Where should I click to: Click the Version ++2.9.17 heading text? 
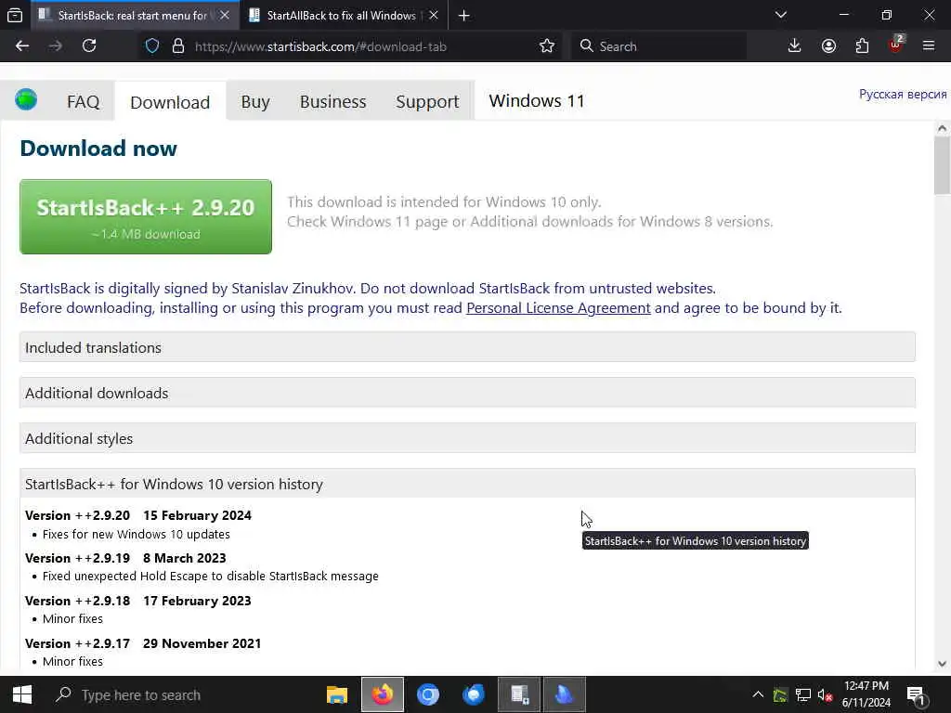[77, 643]
